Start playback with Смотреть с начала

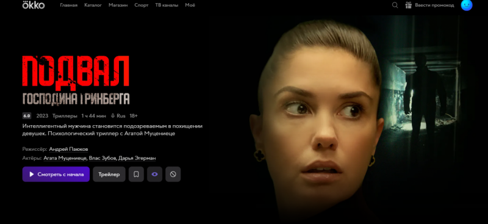pos(56,174)
